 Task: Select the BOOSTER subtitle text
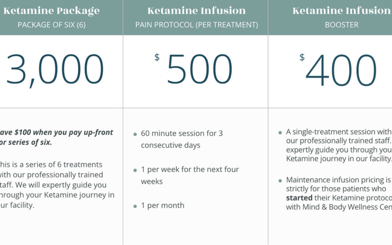[x=342, y=25]
